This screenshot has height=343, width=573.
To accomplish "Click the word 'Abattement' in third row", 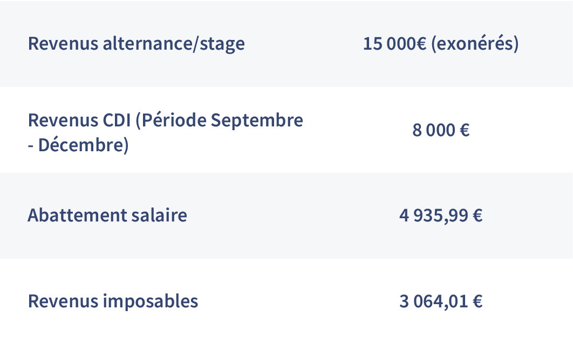I will tap(76, 215).
